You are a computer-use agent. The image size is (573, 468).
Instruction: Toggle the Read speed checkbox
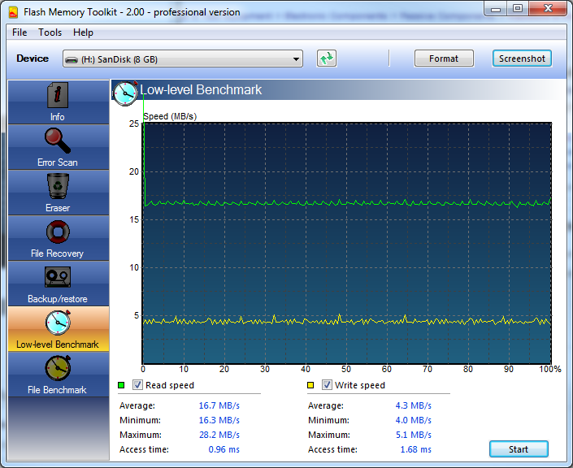pyautogui.click(x=137, y=385)
